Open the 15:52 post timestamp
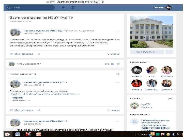Screen dimensions: 183x137 33,85
